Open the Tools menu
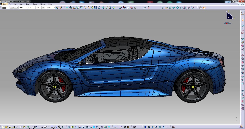The image size is (245, 129). click(x=35, y=4)
